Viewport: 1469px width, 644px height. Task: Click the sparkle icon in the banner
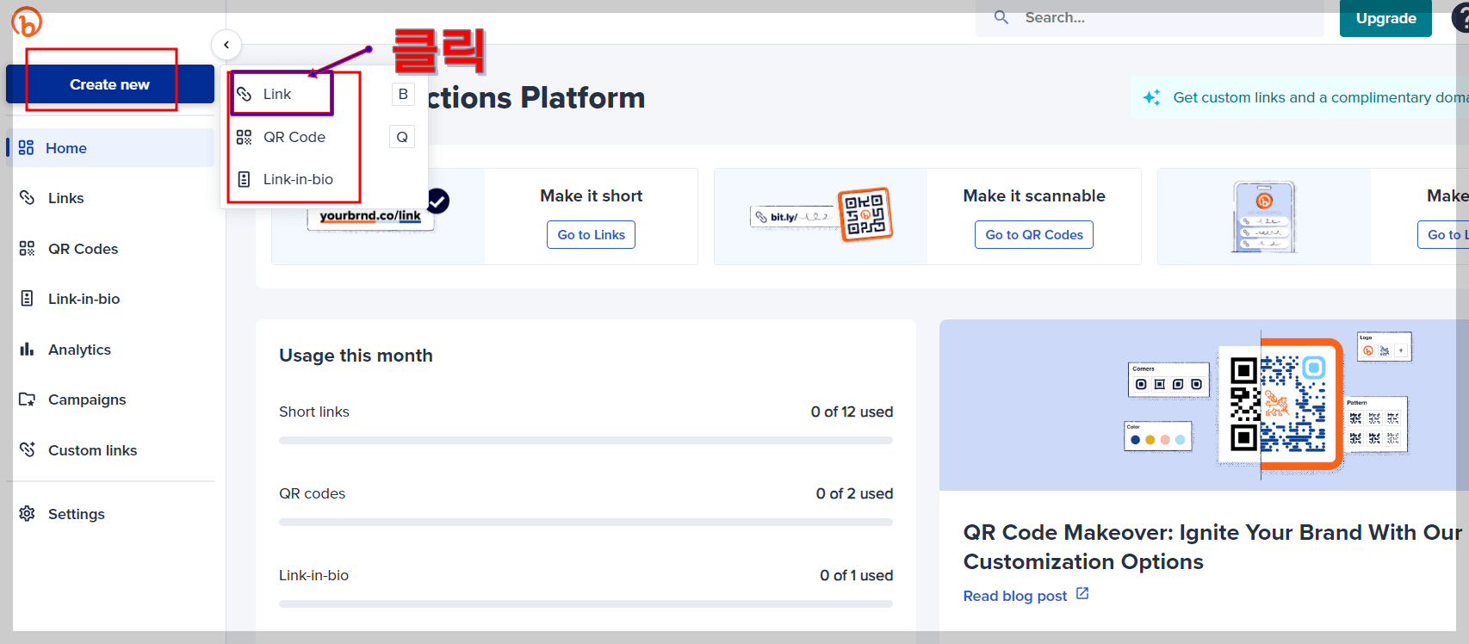point(1151,97)
